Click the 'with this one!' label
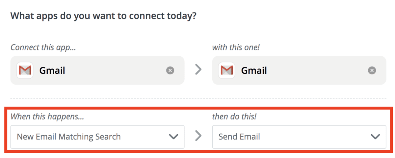 [236, 47]
